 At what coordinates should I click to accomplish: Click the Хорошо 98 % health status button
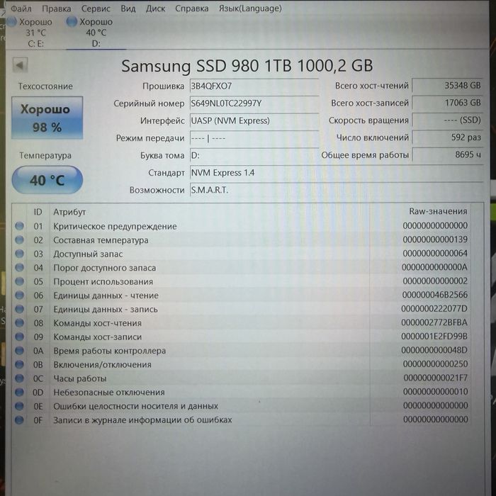47,118
